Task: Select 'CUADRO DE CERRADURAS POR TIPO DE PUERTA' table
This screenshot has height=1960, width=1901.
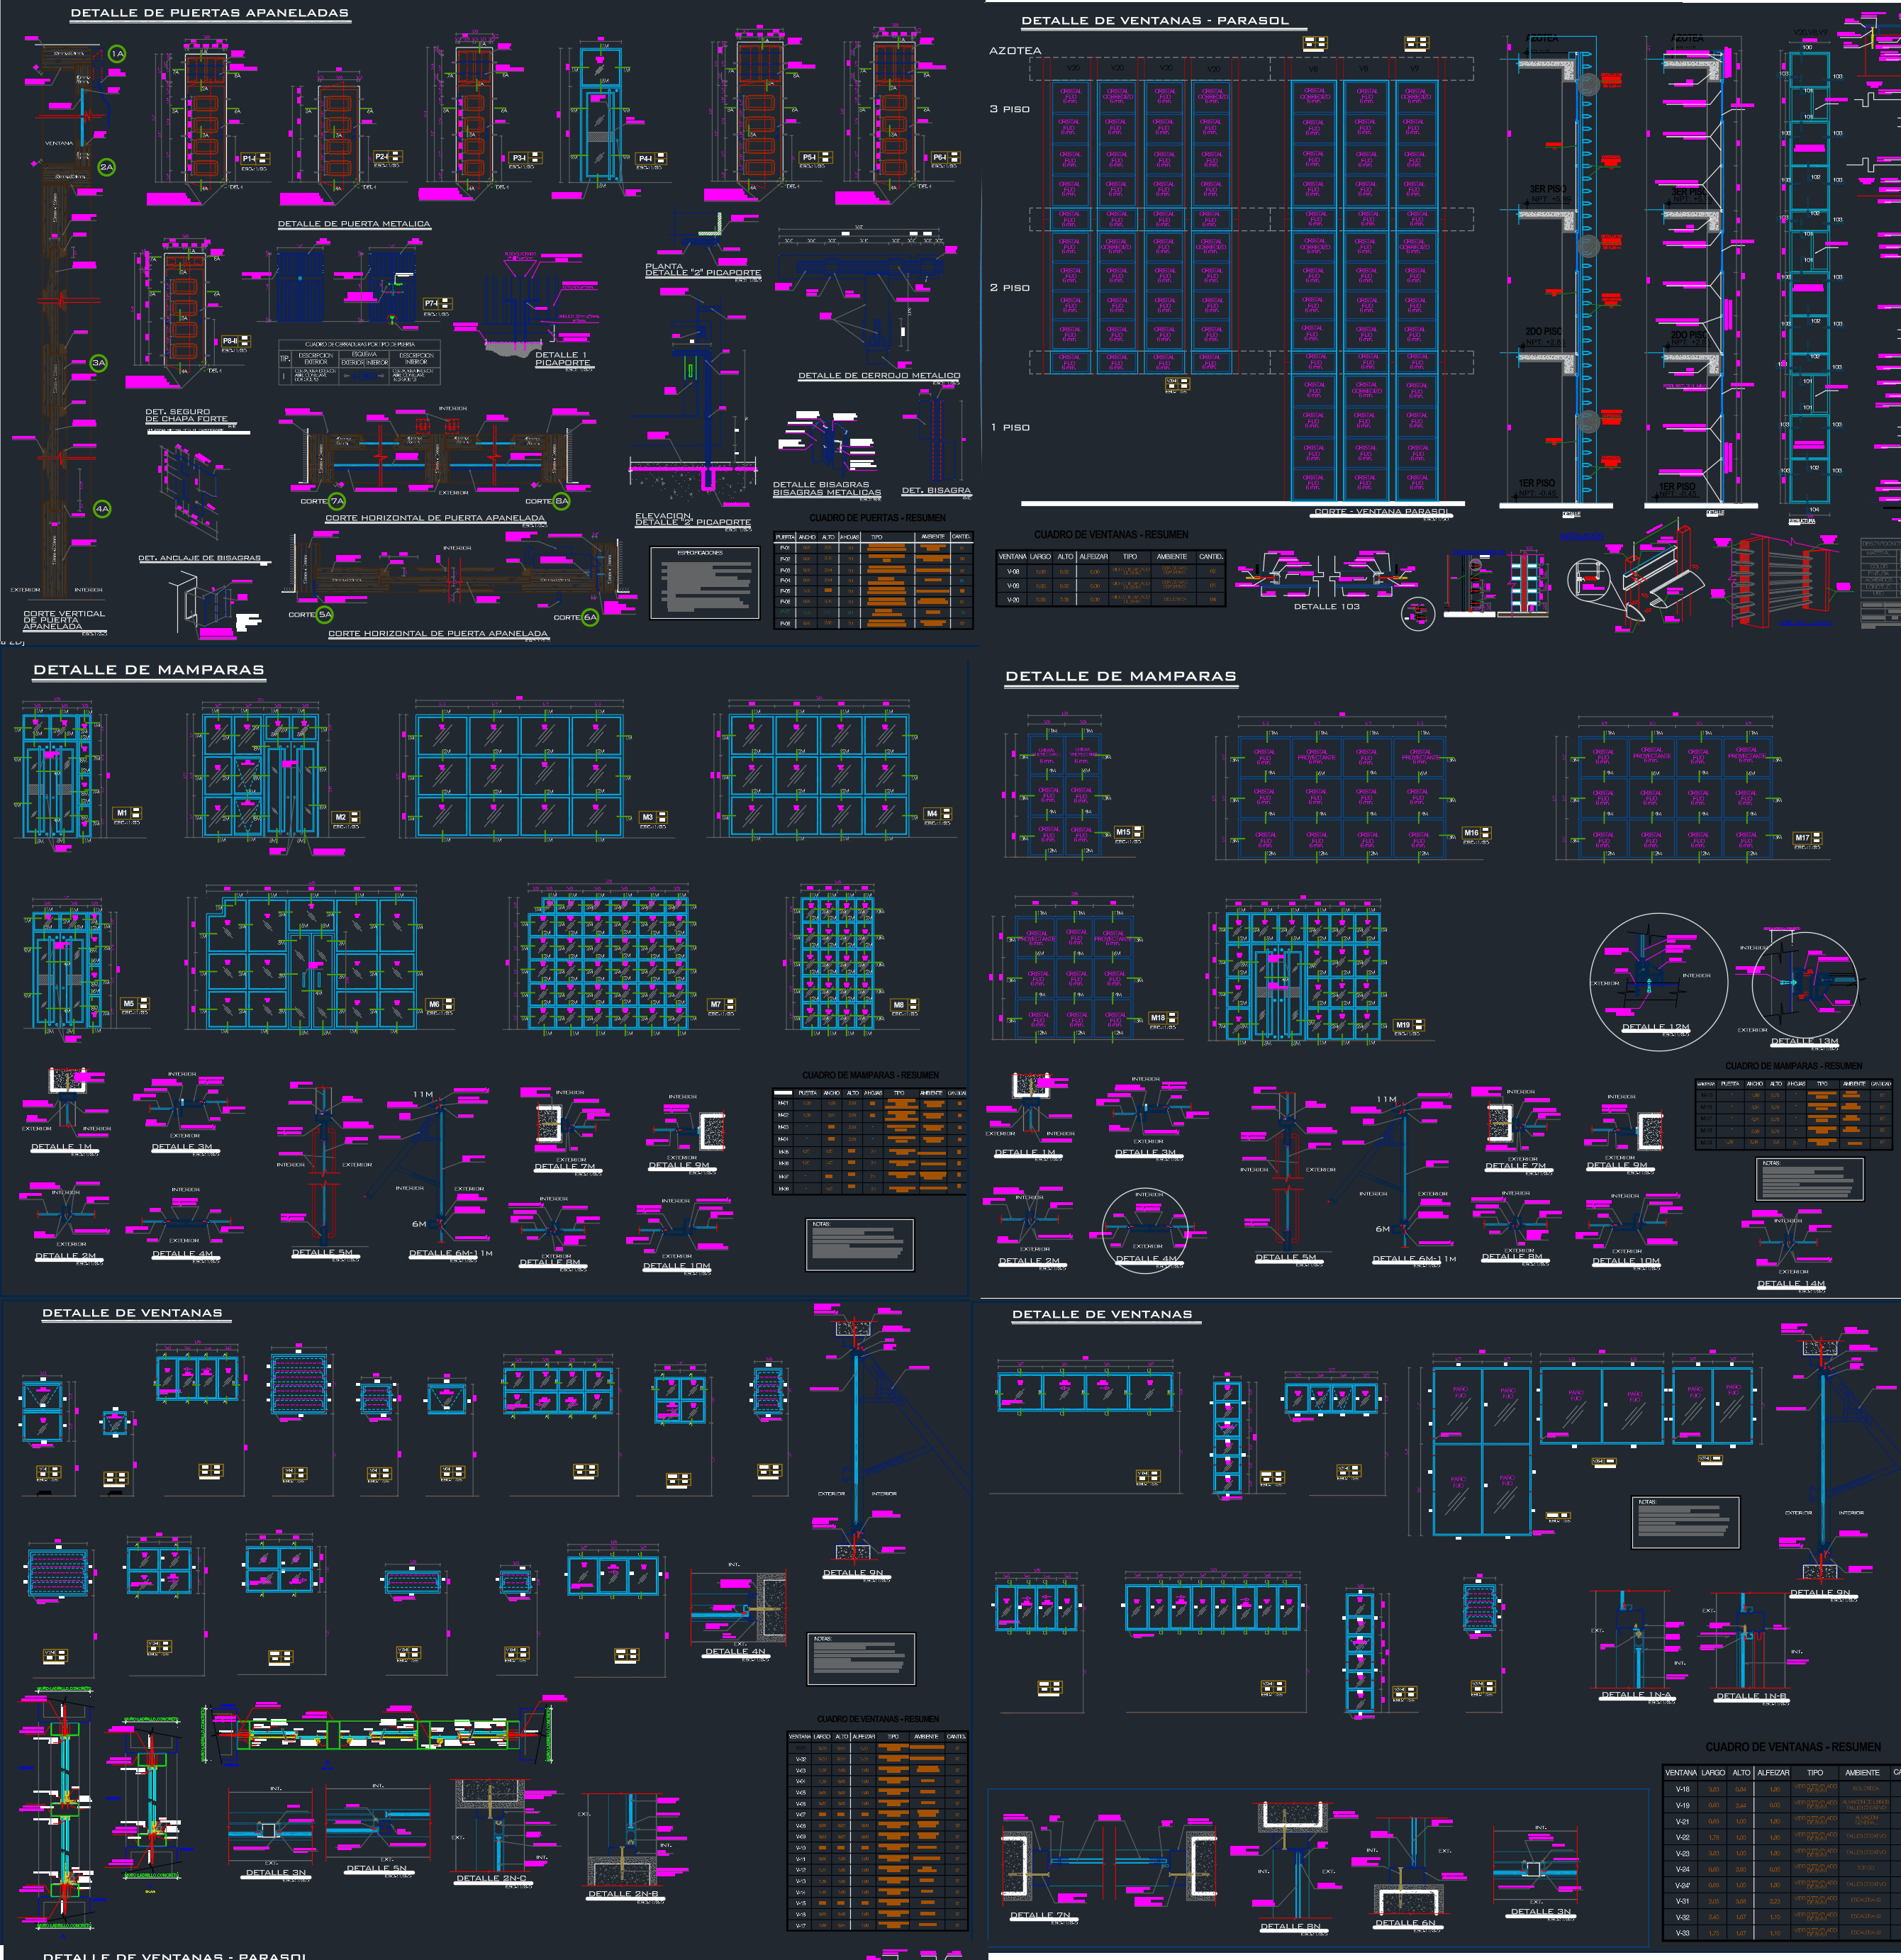Action: tap(359, 362)
